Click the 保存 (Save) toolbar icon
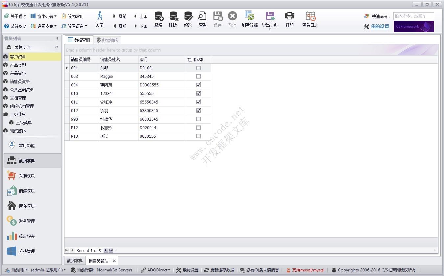Screen dimensions: 444x276 pyautogui.click(x=217, y=20)
